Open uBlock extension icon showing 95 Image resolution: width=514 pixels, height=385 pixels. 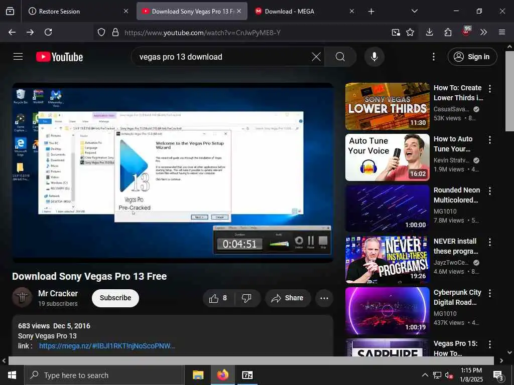[466, 31]
